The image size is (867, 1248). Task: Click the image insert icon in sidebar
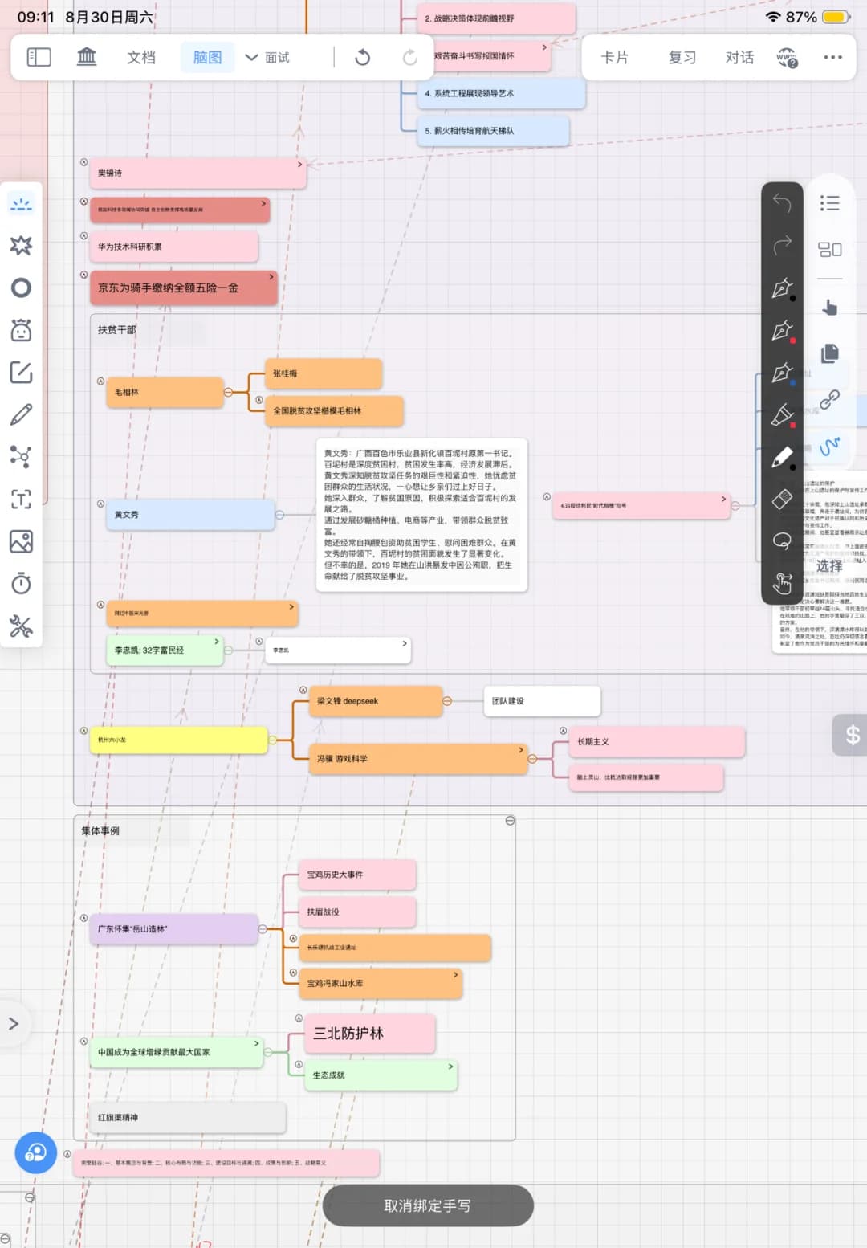pyautogui.click(x=21, y=542)
